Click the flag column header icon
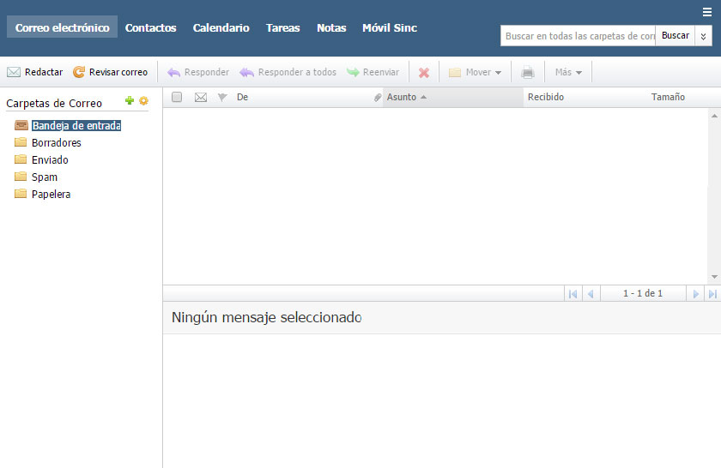 click(222, 98)
